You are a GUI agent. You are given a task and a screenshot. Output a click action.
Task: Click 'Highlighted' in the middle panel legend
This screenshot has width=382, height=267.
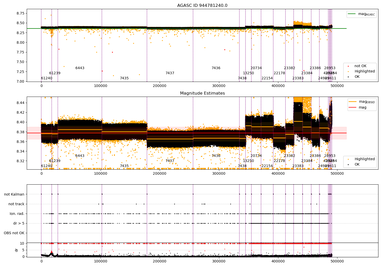364,159
